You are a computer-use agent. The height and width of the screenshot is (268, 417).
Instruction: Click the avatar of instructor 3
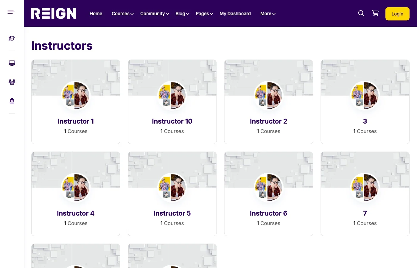[x=365, y=96]
